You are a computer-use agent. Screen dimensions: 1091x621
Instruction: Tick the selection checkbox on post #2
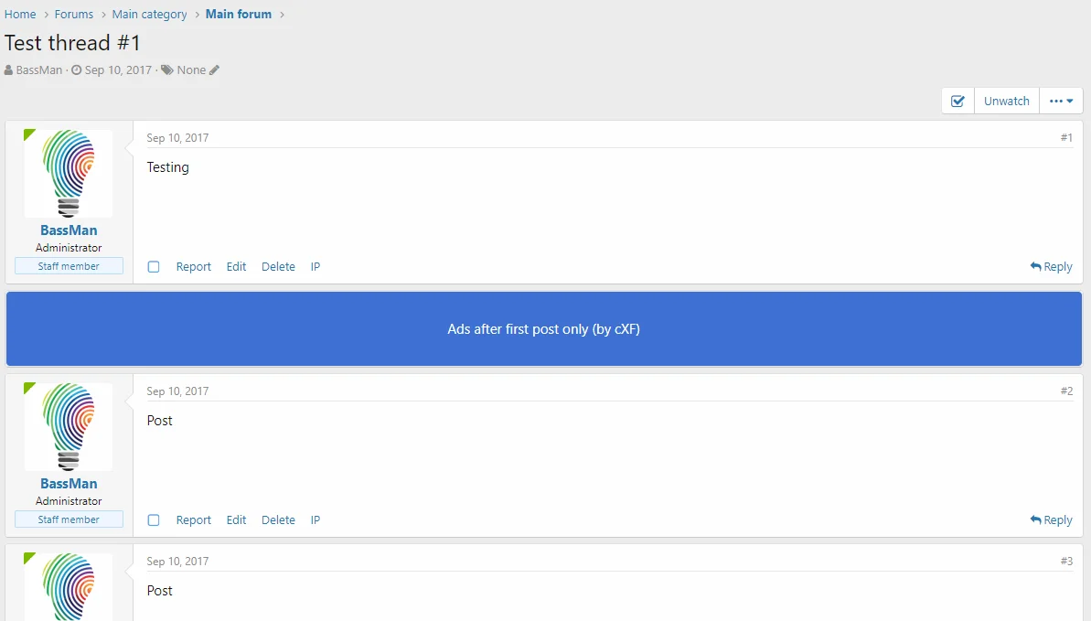click(x=154, y=520)
